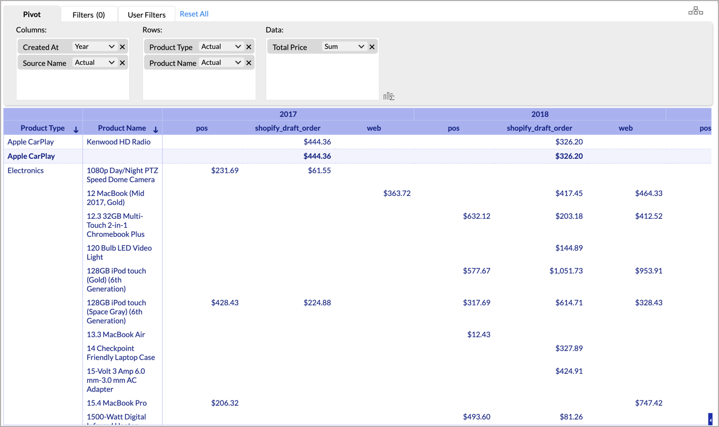Open the Total Price Sum dropdown

[344, 47]
